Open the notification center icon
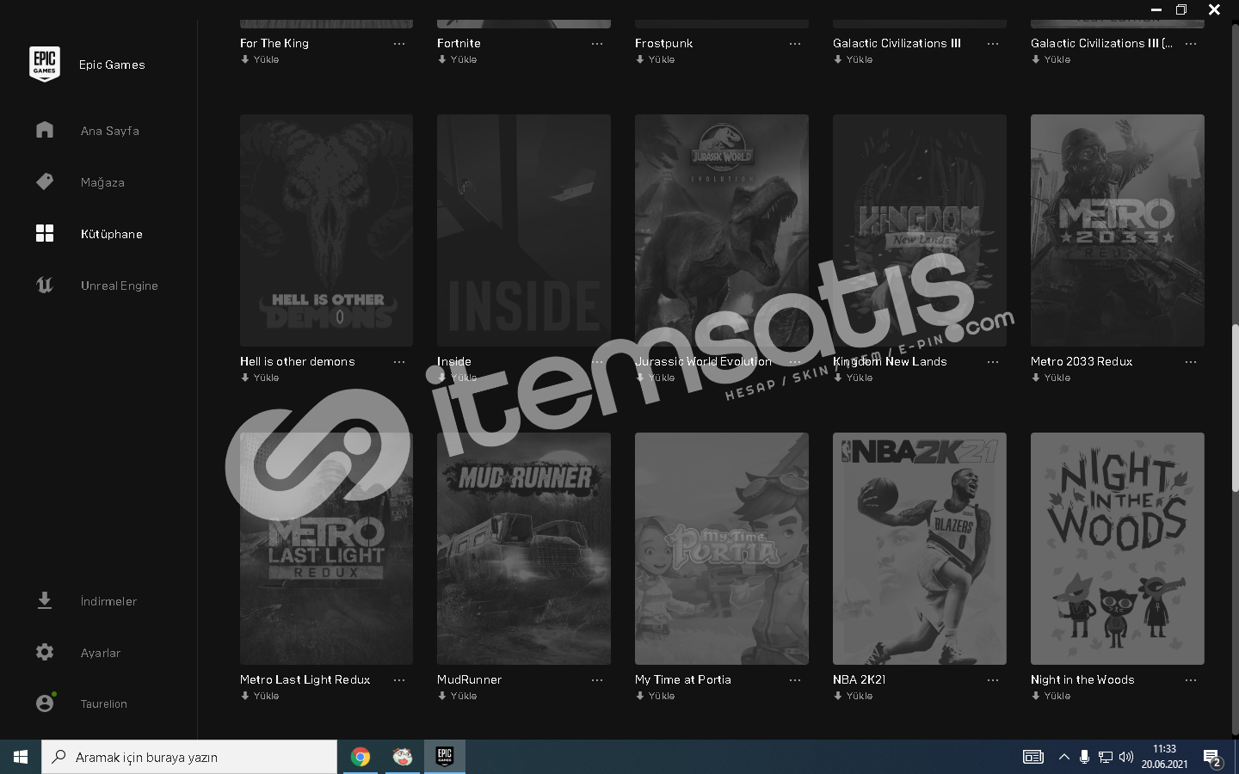This screenshot has height=774, width=1239. tap(1212, 758)
